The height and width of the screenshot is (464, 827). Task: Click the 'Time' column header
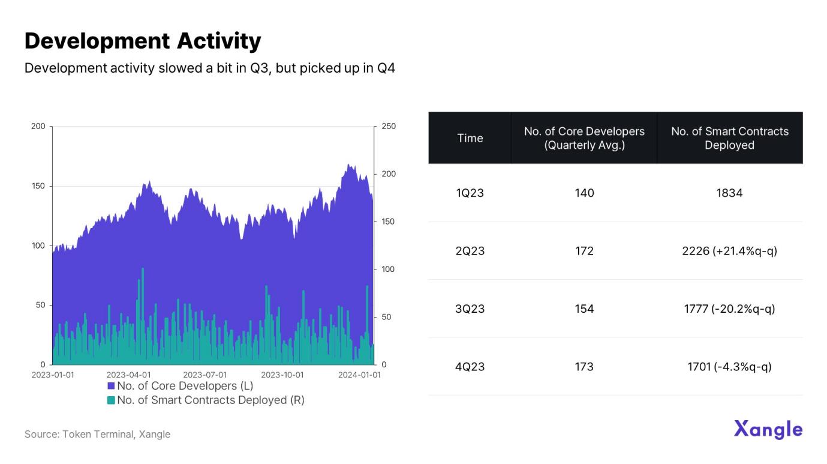[470, 138]
